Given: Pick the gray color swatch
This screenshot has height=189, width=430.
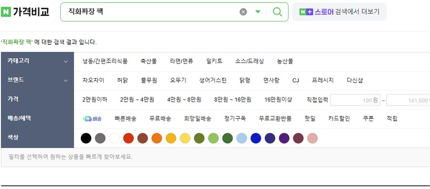Looking at the screenshot, I should (100, 138).
